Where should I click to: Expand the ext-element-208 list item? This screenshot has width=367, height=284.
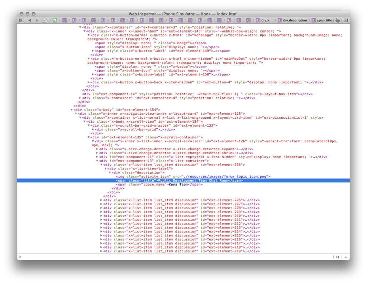click(x=101, y=208)
